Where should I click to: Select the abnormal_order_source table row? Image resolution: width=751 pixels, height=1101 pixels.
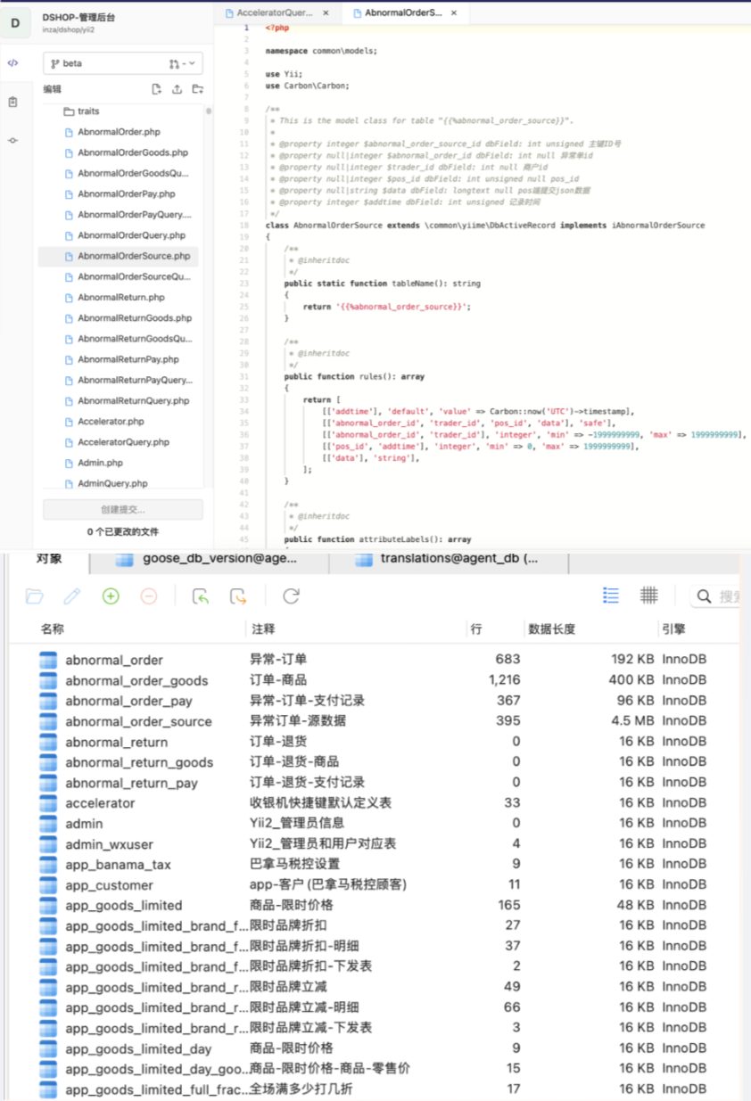(x=138, y=721)
